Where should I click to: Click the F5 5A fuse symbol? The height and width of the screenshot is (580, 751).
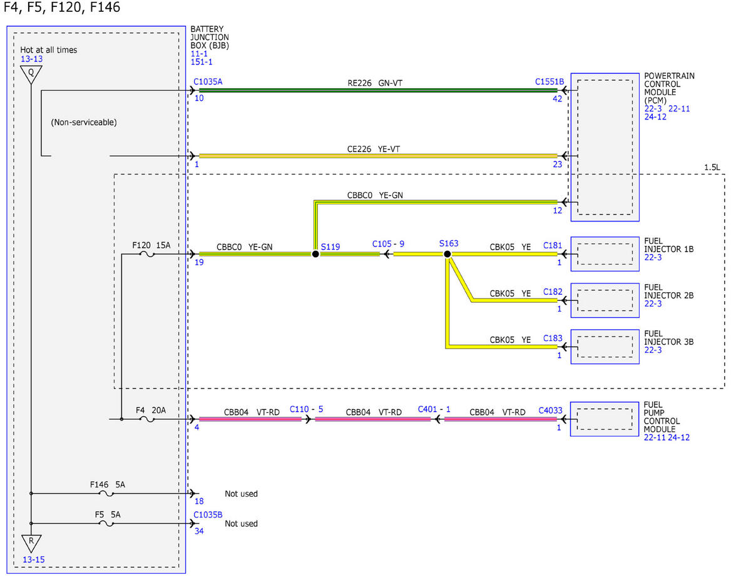tap(107, 523)
